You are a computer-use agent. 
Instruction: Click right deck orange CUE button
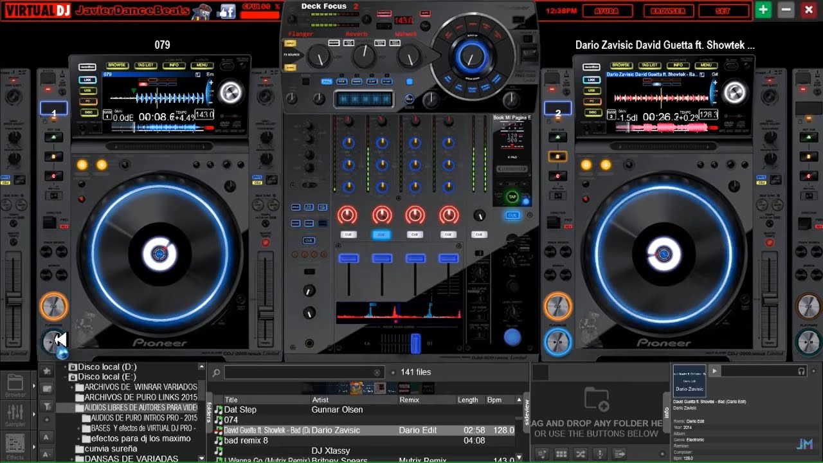[x=557, y=306]
